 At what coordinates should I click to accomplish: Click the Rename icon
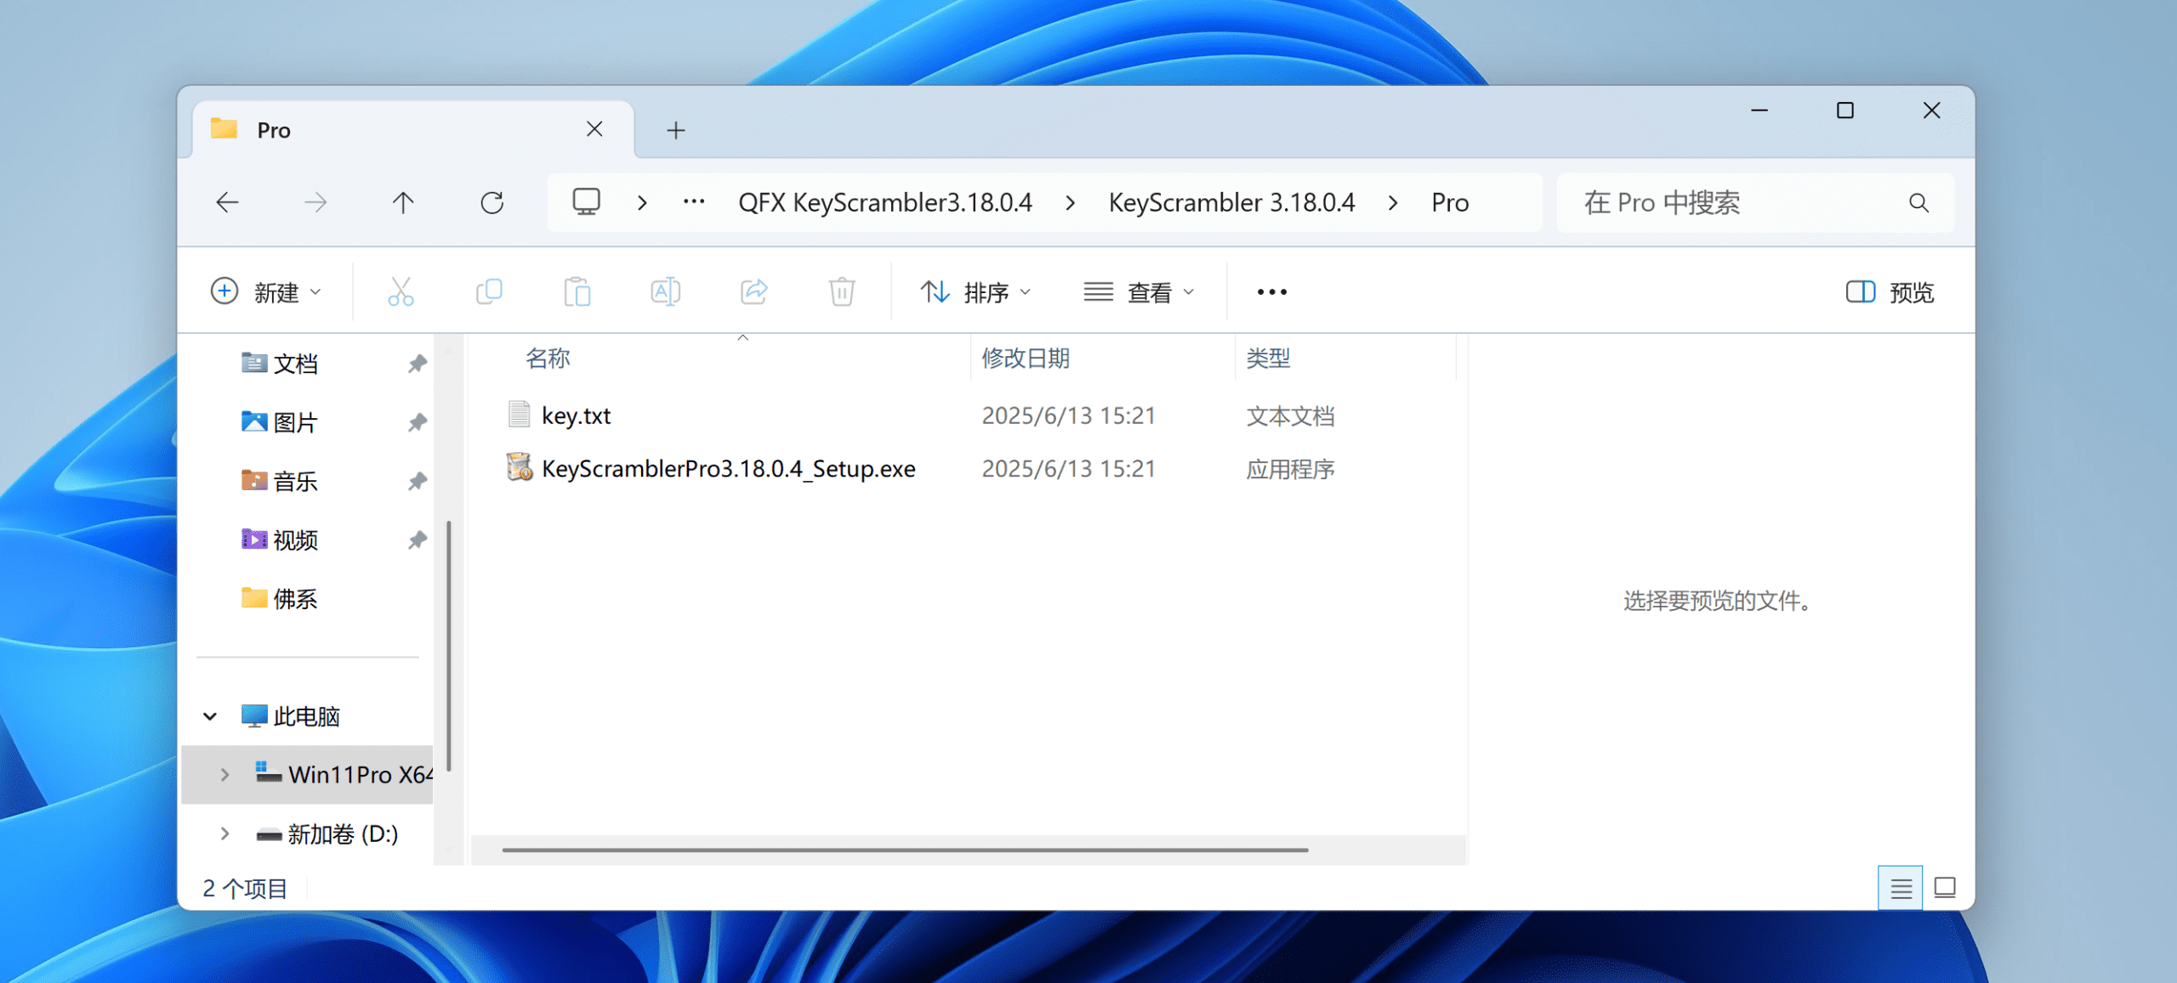tap(665, 291)
